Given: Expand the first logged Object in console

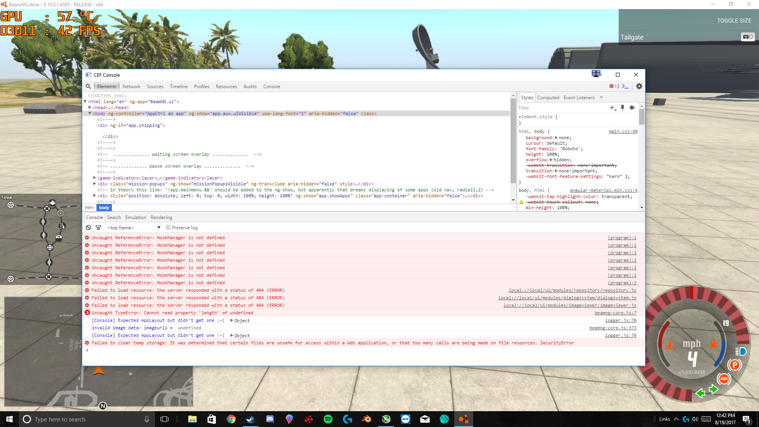Looking at the screenshot, I should pos(232,321).
